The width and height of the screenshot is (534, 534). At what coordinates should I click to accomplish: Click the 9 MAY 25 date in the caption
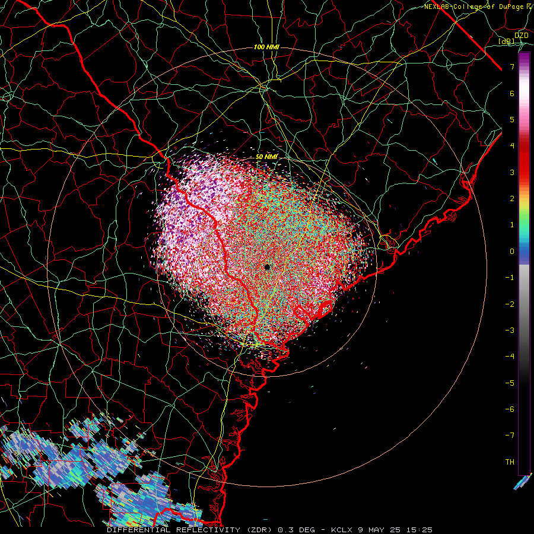point(379,530)
